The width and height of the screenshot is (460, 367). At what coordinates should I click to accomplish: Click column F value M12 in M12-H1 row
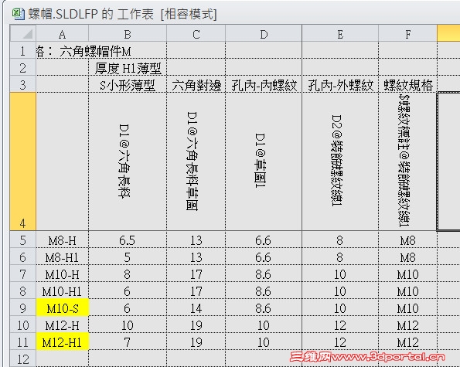407,342
